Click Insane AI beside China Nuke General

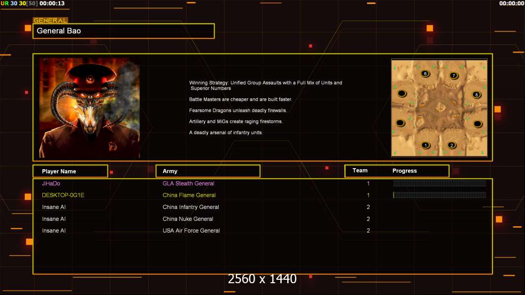(x=54, y=219)
